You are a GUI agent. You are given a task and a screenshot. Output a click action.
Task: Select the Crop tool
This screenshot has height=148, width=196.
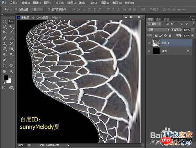tap(4, 32)
